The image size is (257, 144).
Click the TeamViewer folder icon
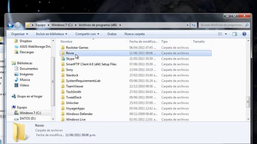(63, 86)
